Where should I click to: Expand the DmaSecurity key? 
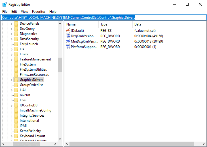click(x=12, y=39)
